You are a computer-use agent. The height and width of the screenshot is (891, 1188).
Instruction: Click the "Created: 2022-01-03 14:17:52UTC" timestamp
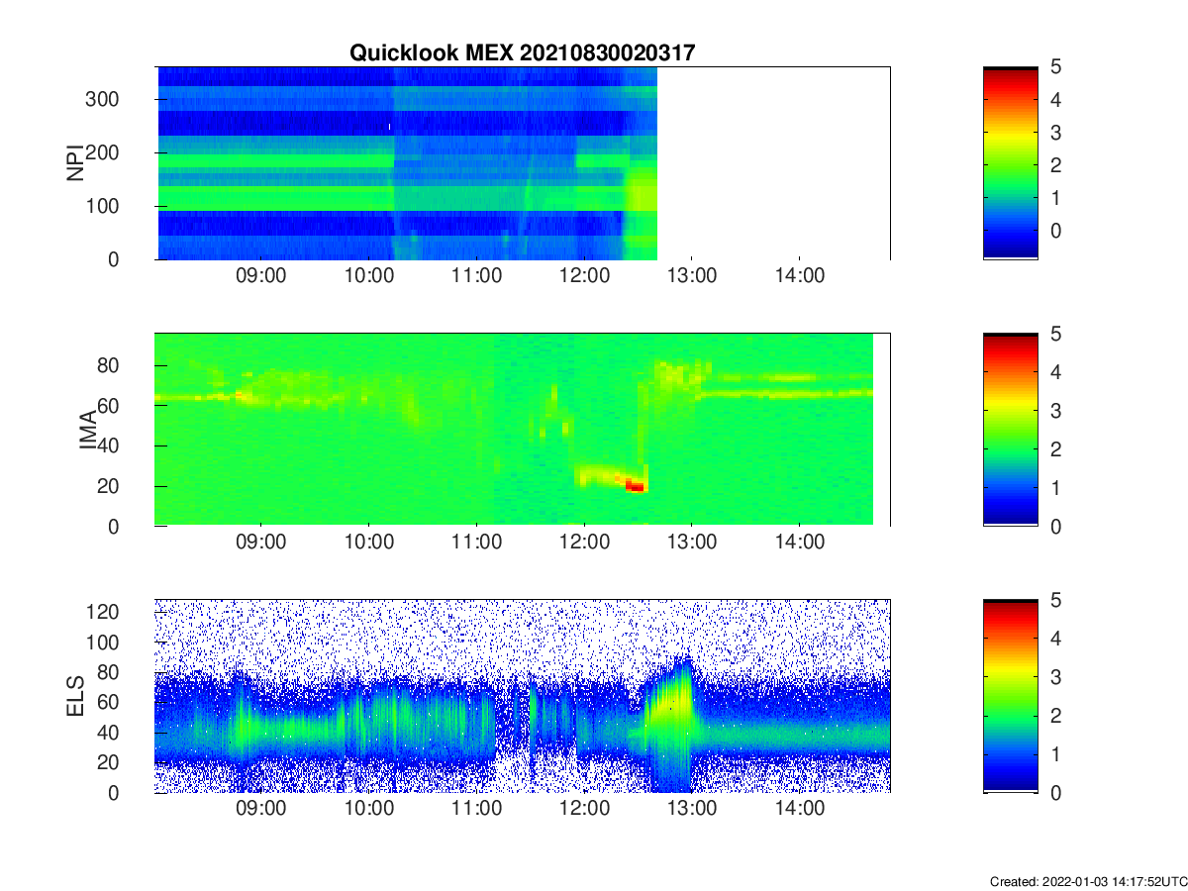[1088, 881]
